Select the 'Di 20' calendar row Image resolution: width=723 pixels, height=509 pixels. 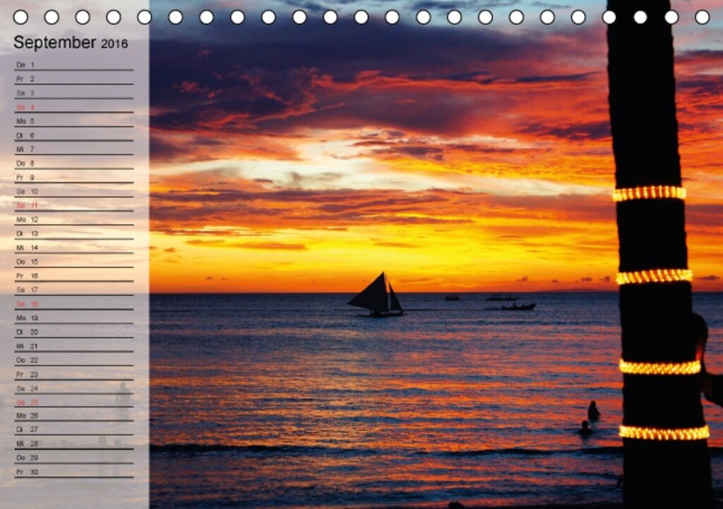pyautogui.click(x=73, y=332)
